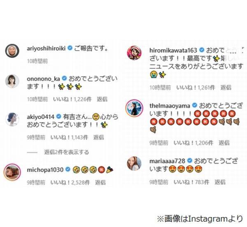Open the hiromikawata163 username link

(x=173, y=50)
